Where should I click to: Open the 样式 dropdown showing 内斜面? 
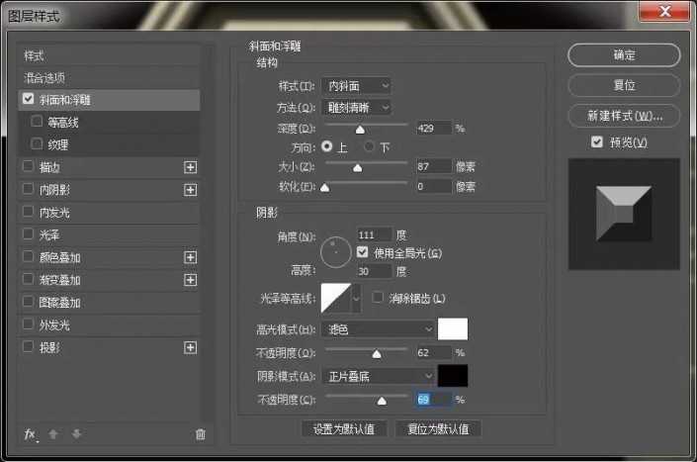click(x=357, y=86)
